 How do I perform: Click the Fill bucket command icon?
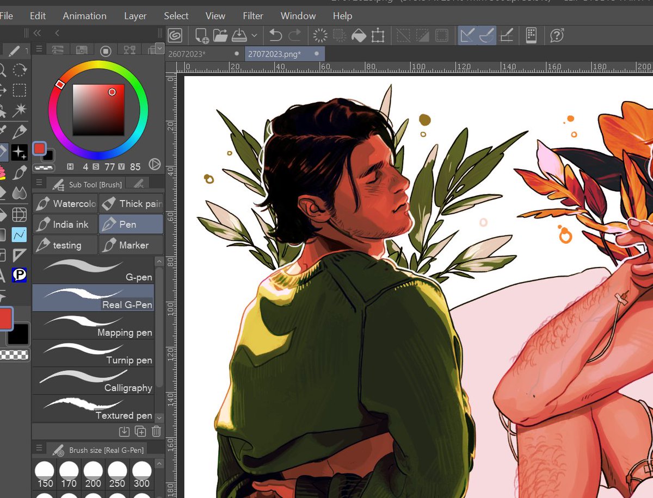pos(359,36)
